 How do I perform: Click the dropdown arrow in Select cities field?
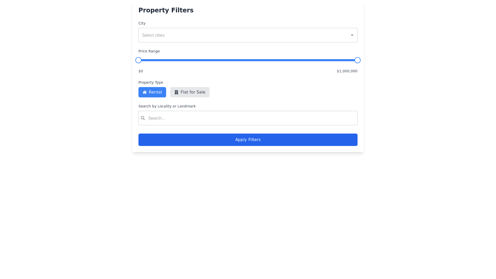pos(352,35)
